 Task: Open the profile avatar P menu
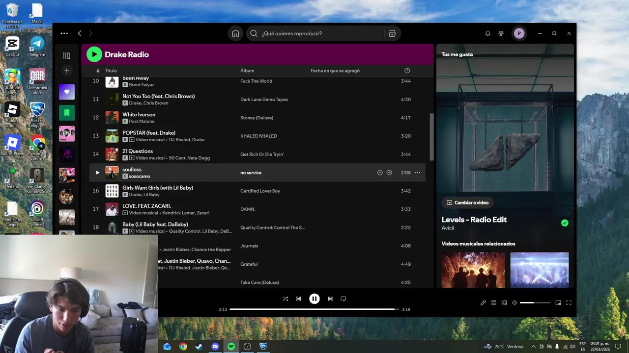519,33
